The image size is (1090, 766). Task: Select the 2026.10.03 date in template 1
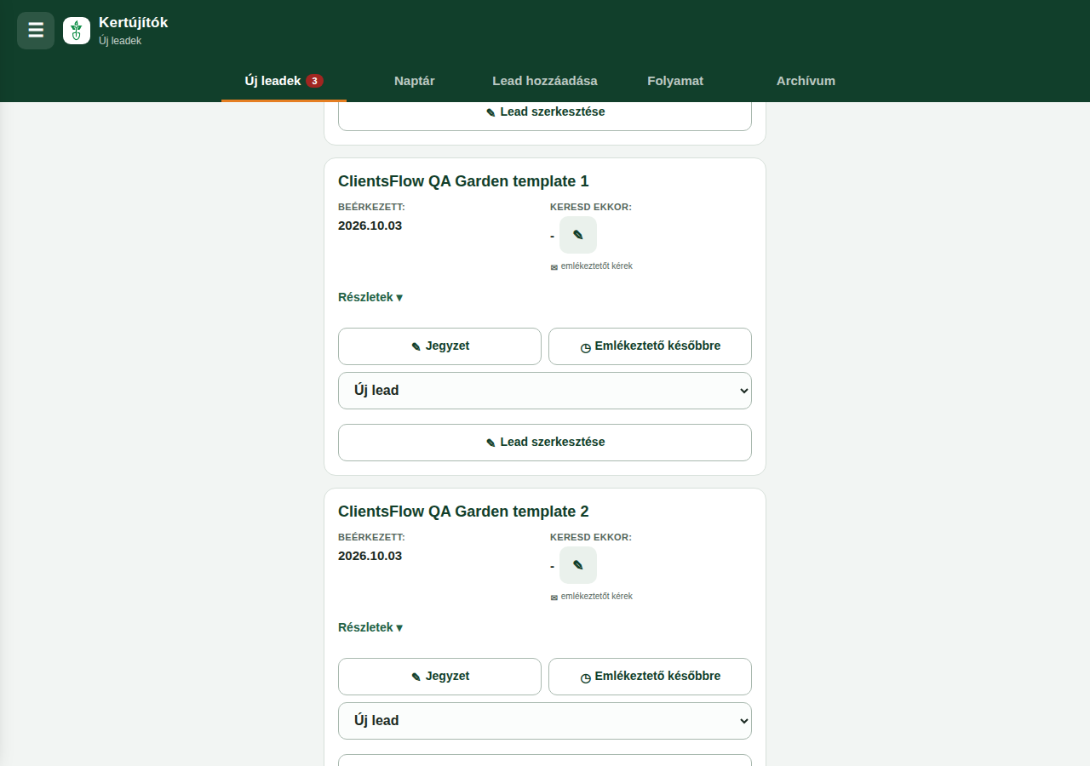coord(370,226)
